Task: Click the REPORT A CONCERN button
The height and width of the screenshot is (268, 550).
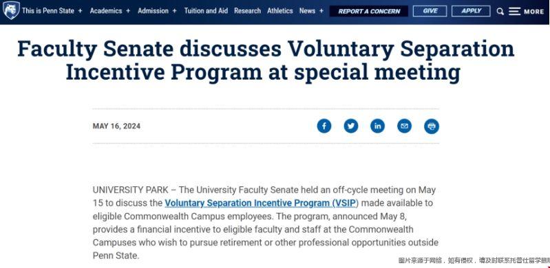Action: click(x=369, y=11)
